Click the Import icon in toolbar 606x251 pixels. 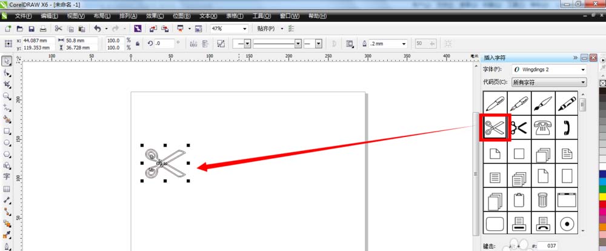pos(153,28)
